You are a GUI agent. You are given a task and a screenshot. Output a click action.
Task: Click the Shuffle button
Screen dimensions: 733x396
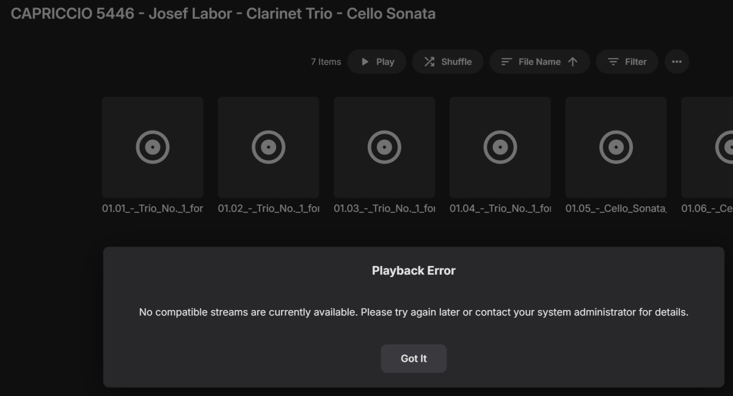[448, 62]
